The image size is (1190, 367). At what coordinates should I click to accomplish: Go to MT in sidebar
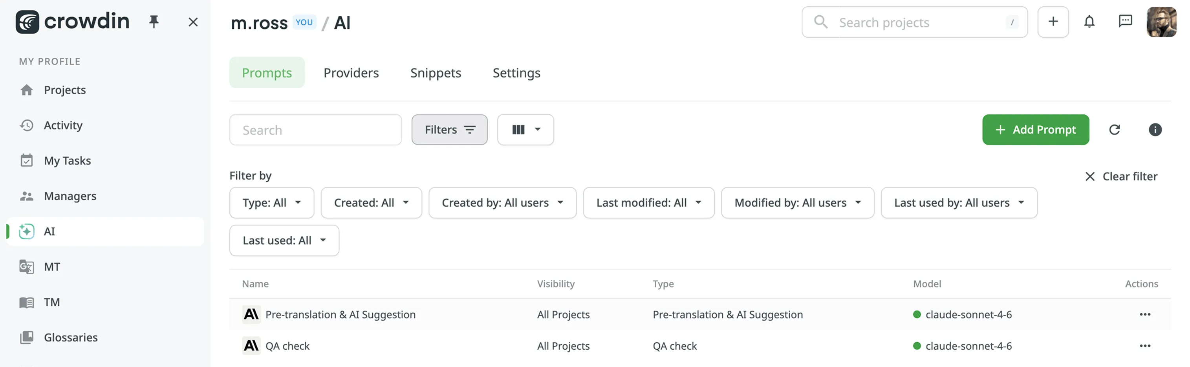[52, 267]
